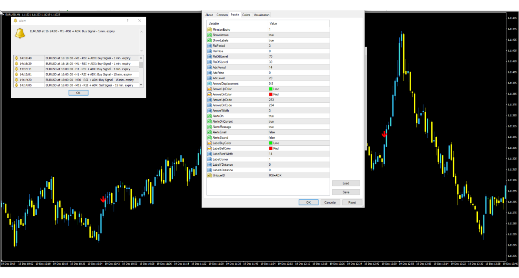
Task: Click the up arrow of the alert history scrollbar
Action: (141, 58)
